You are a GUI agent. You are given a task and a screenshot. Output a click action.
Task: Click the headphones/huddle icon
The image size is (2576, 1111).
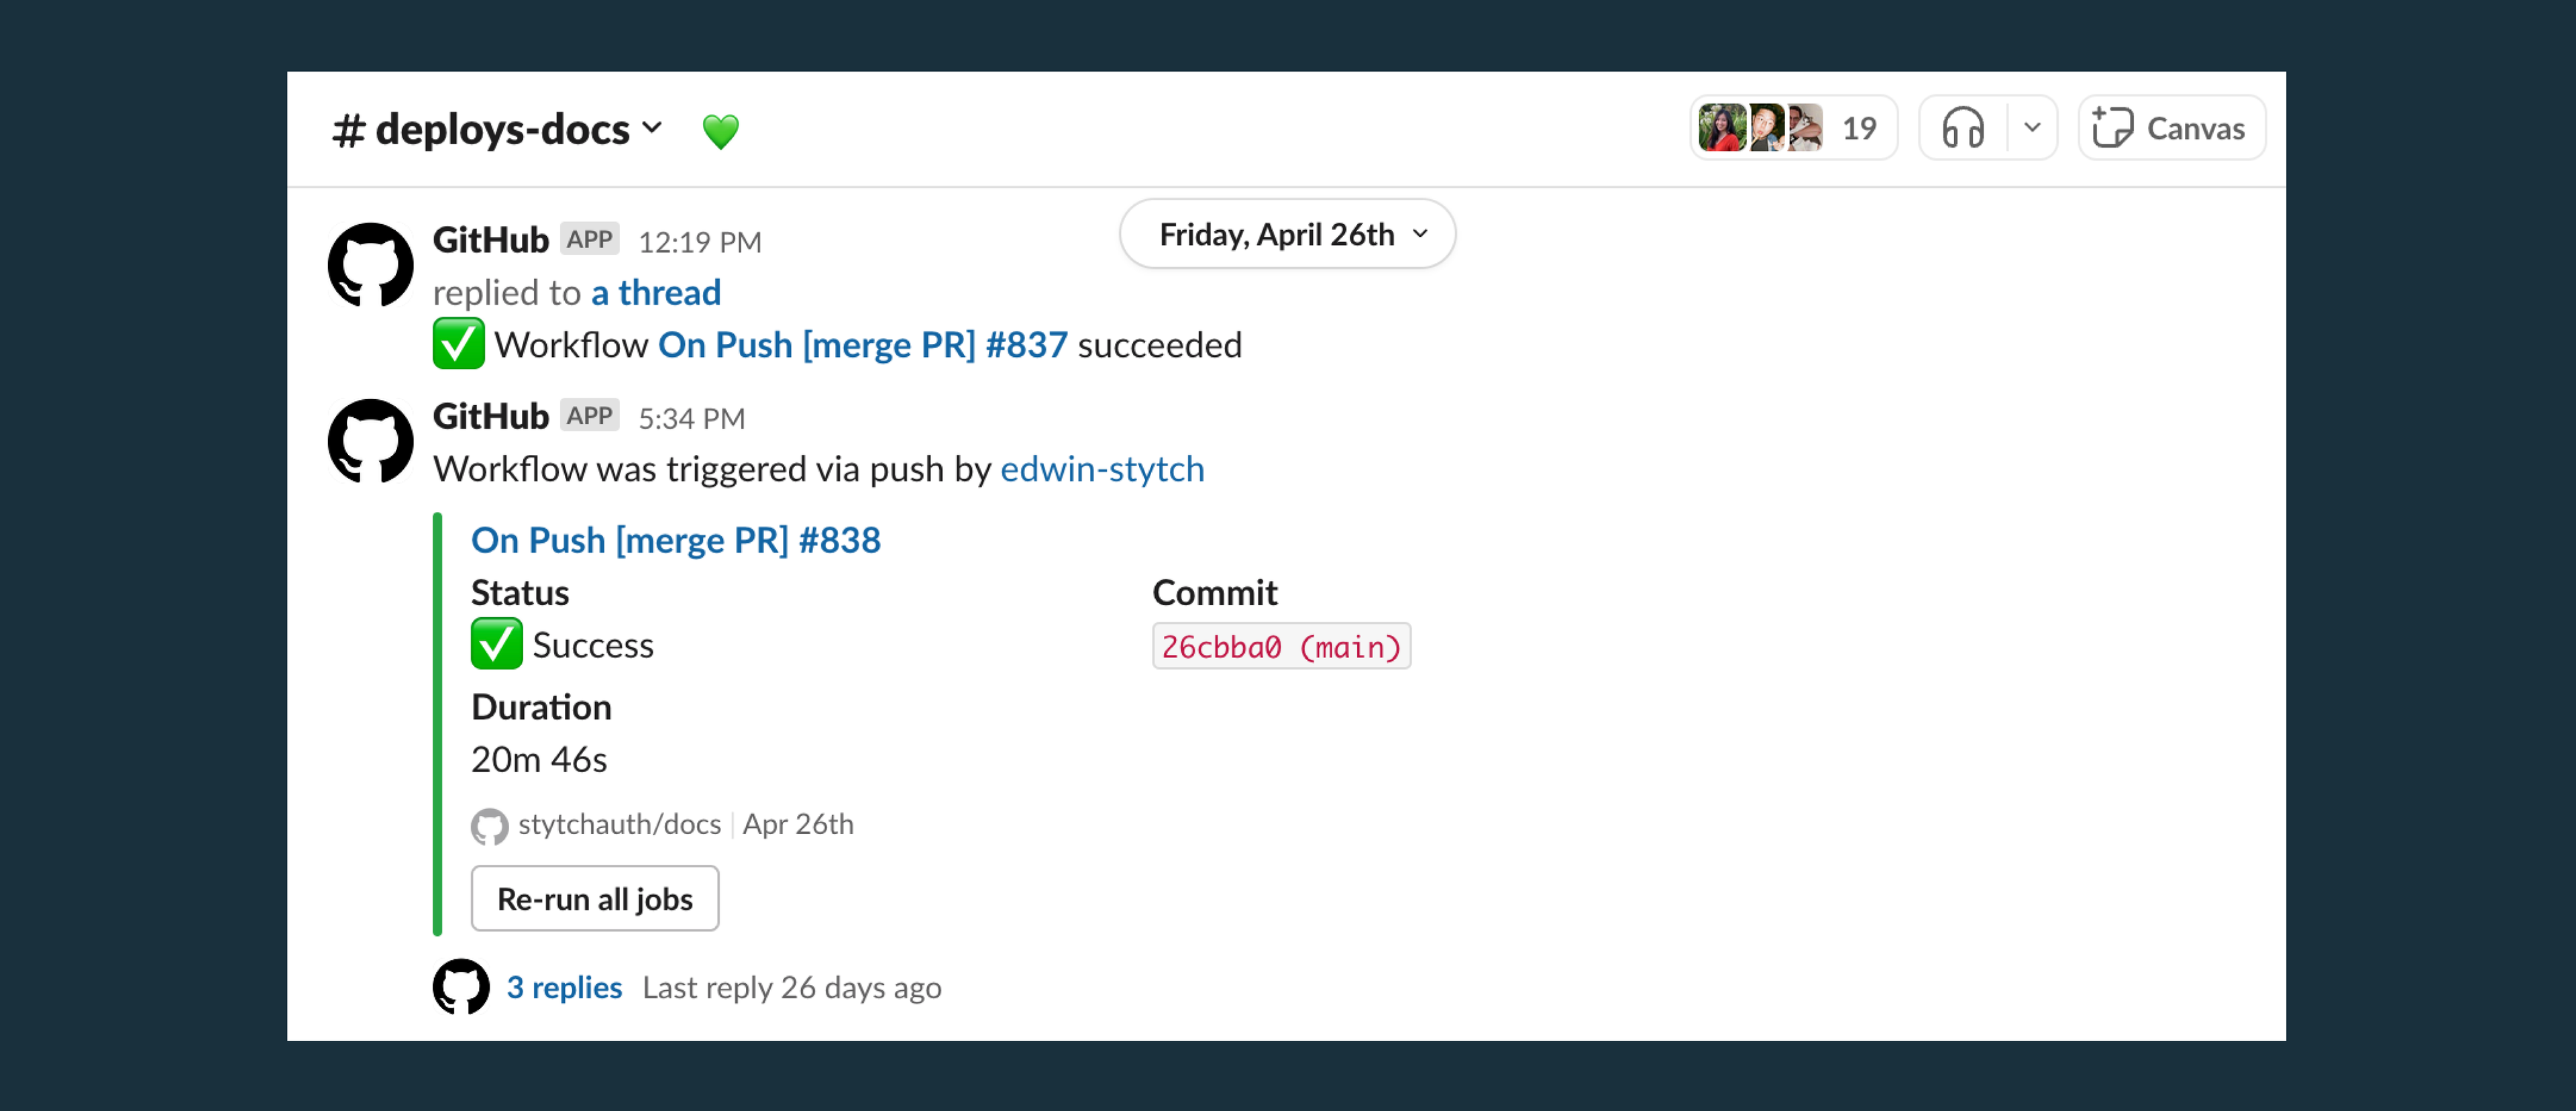[x=1962, y=127]
